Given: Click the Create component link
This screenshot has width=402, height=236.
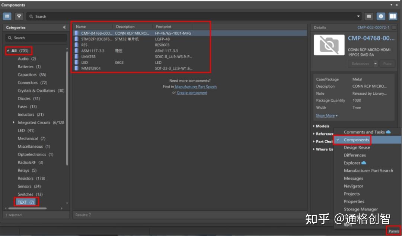Looking at the screenshot, I should 192,92.
